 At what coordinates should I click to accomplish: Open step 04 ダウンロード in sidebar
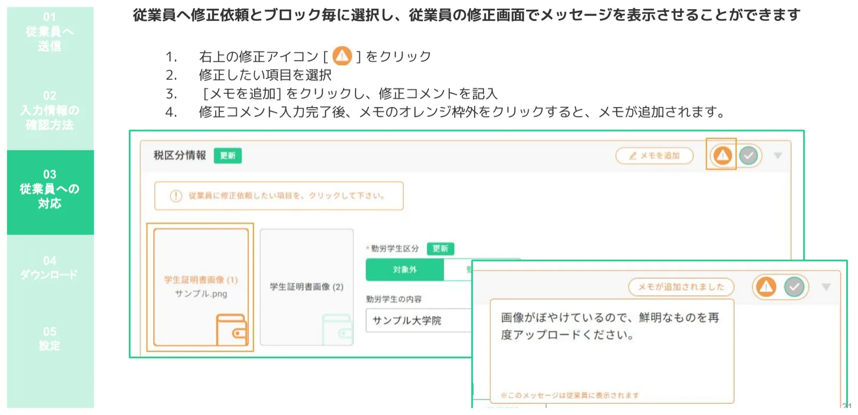tap(50, 268)
